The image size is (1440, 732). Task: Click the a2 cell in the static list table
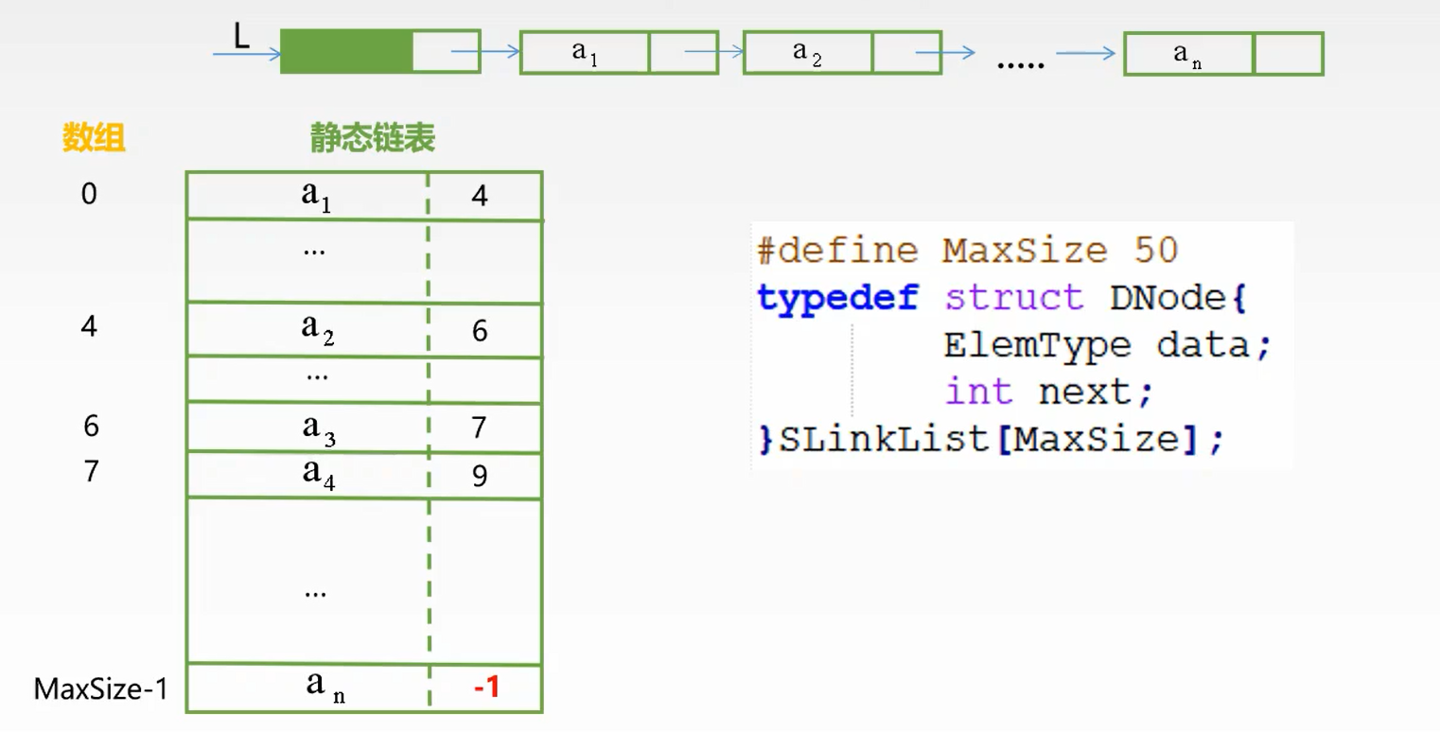tap(307, 329)
